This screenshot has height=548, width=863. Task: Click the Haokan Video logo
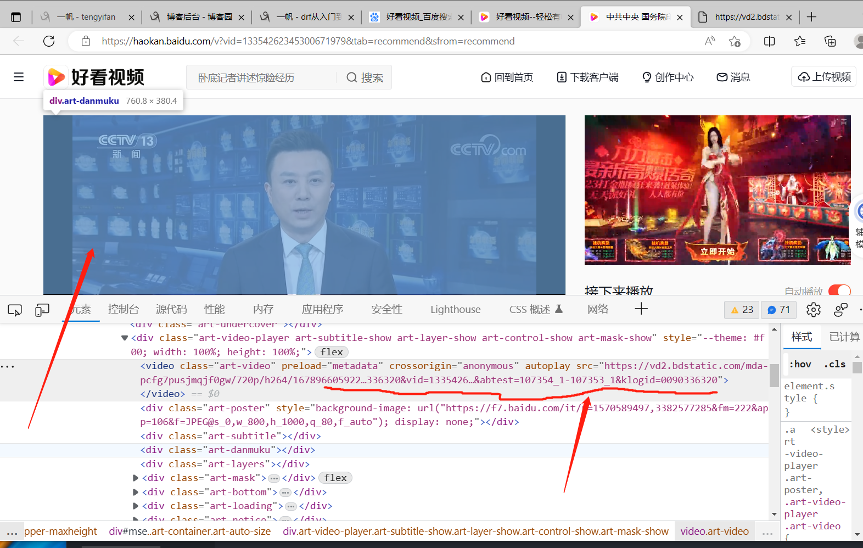click(x=96, y=77)
